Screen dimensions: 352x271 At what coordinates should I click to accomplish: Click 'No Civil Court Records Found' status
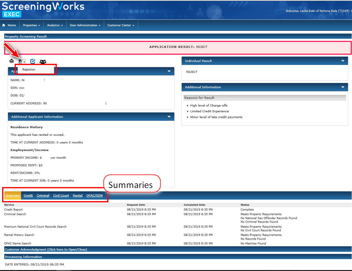(x=261, y=230)
